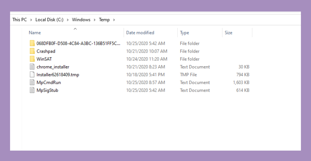This screenshot has height=161, width=311.
Task: Navigate to Local Disk (C:) breadcrumb
Action: 49,20
